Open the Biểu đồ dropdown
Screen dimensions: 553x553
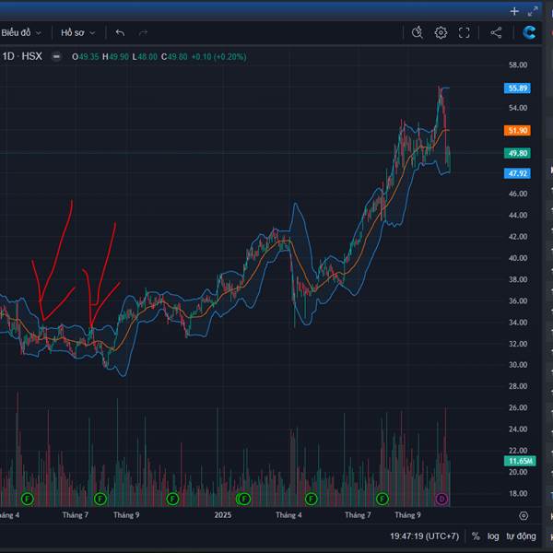pyautogui.click(x=21, y=32)
